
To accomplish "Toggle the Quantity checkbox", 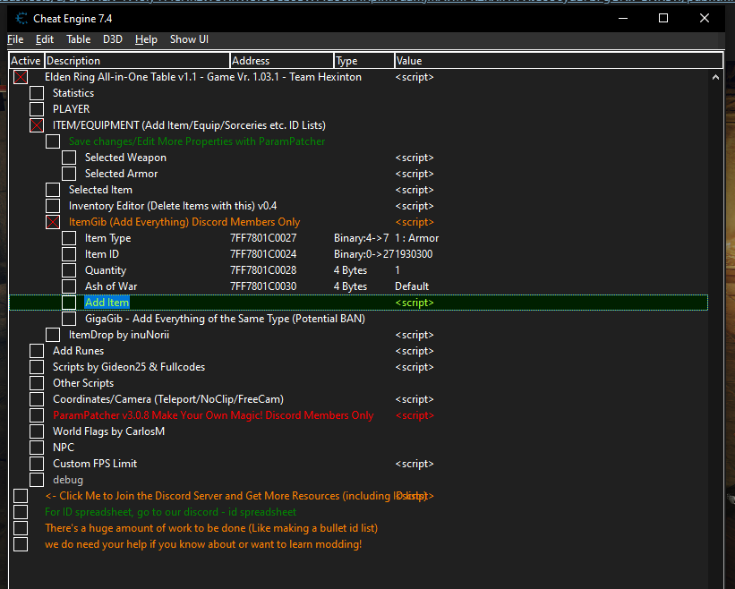I will [69, 270].
